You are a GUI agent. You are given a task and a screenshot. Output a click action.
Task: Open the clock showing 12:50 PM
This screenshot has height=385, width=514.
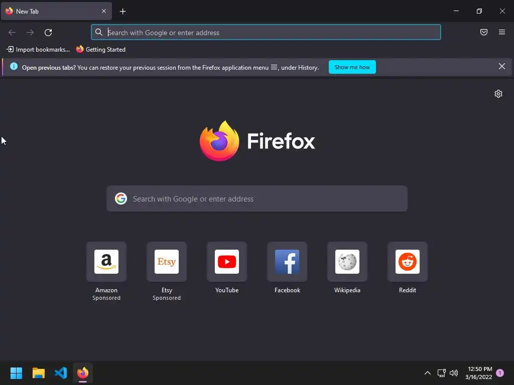[478, 373]
